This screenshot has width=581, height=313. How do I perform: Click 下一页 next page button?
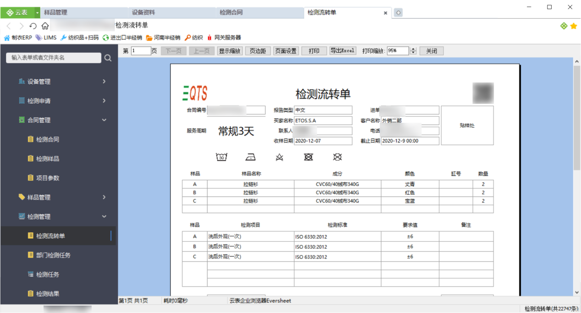click(x=173, y=51)
